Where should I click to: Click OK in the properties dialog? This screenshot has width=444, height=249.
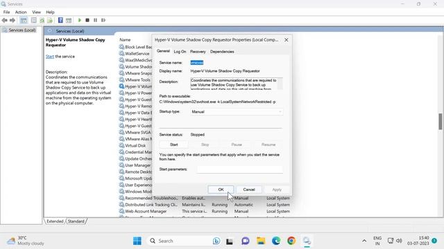pyautogui.click(x=221, y=190)
